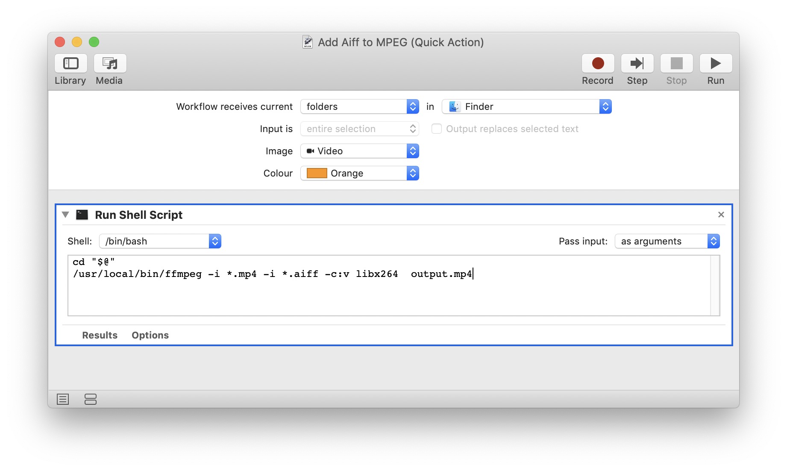Change the Pass input as arguments option
Screen dimensions: 787x471
point(667,241)
